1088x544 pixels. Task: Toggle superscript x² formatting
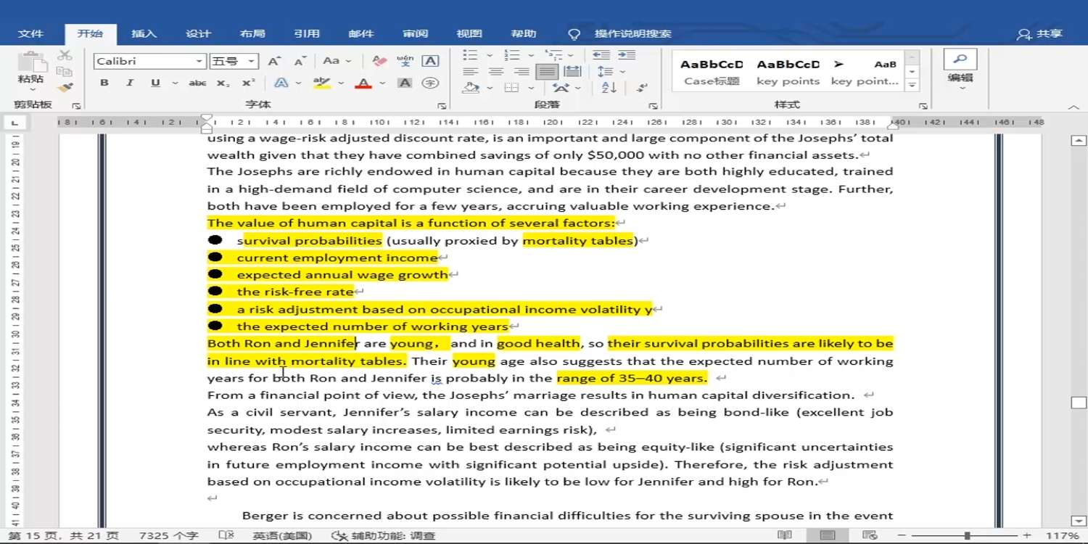click(x=248, y=83)
